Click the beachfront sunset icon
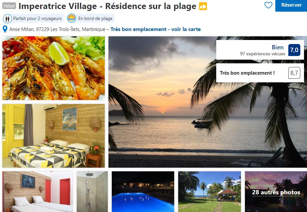The width and height of the screenshot is (307, 212). 71,18
